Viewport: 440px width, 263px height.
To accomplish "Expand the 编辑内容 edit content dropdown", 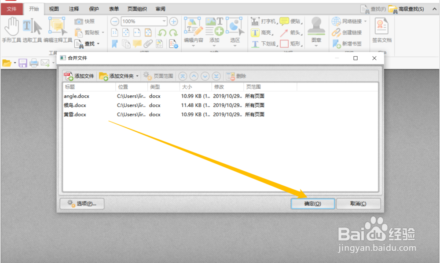I will click(193, 46).
